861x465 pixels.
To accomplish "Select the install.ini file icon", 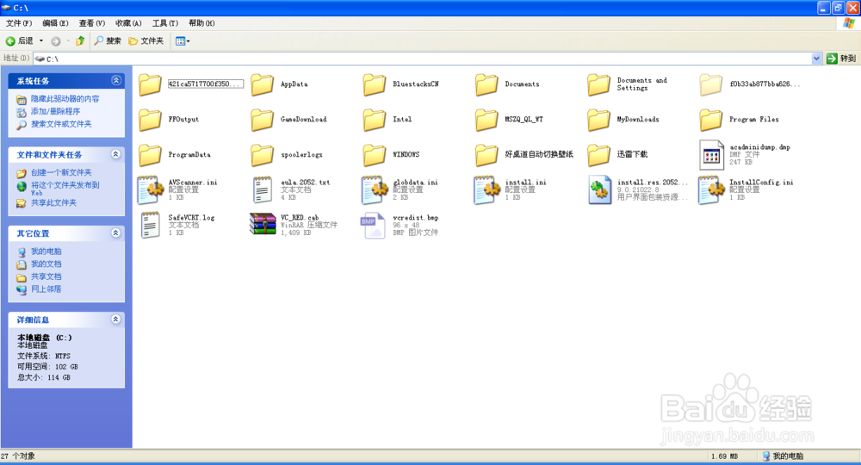I will click(x=486, y=190).
